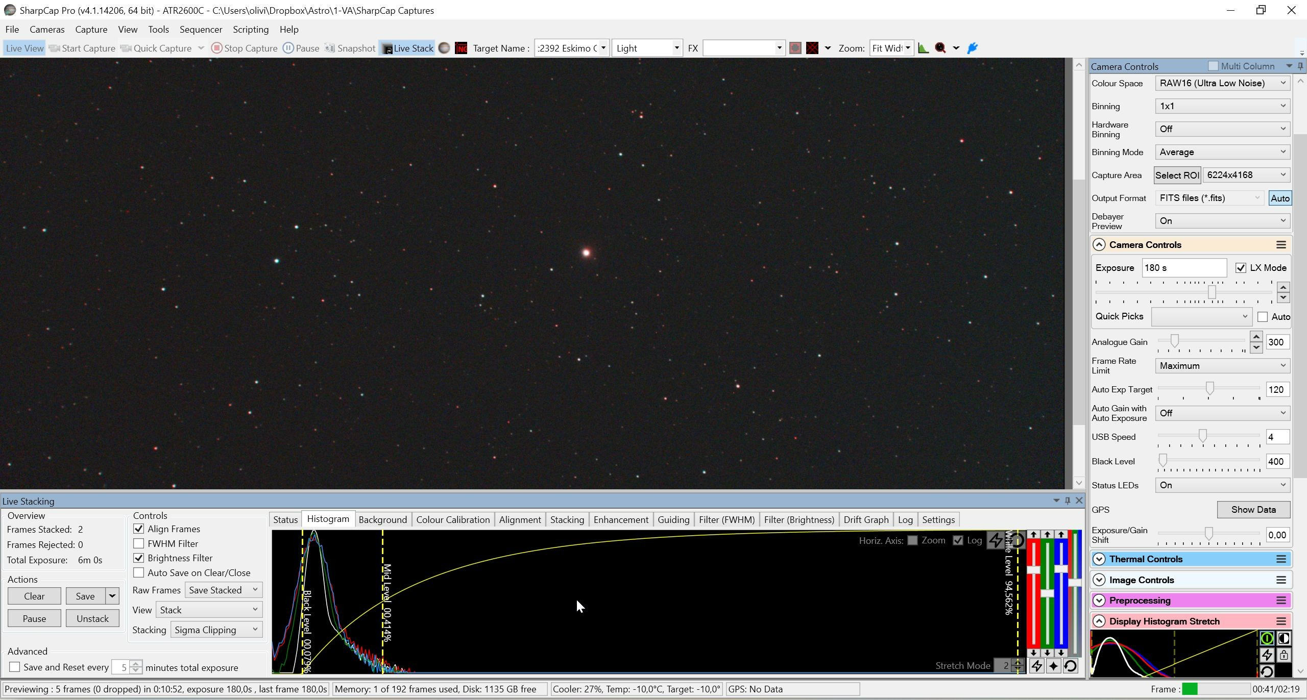Viewport: 1307px width, 700px height.
Task: Click the lock icon in Display Histogram Stretch
Action: [x=1284, y=655]
